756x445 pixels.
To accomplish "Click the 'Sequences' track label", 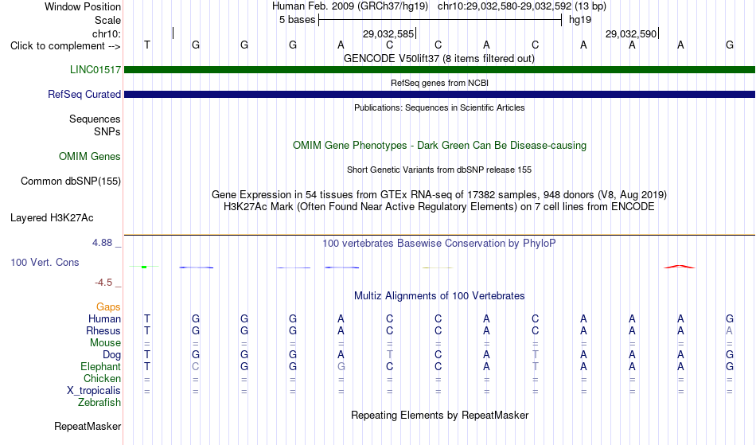I will point(95,119).
